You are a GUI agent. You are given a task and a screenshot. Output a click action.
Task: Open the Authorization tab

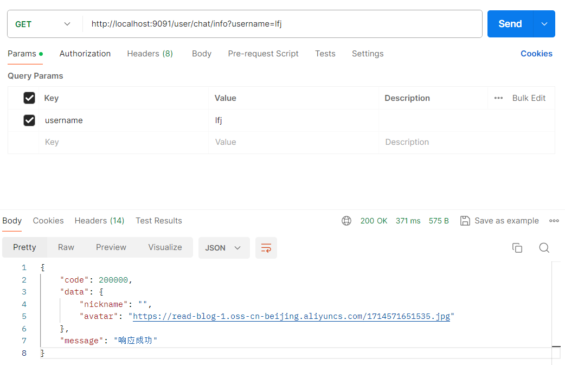[85, 54]
